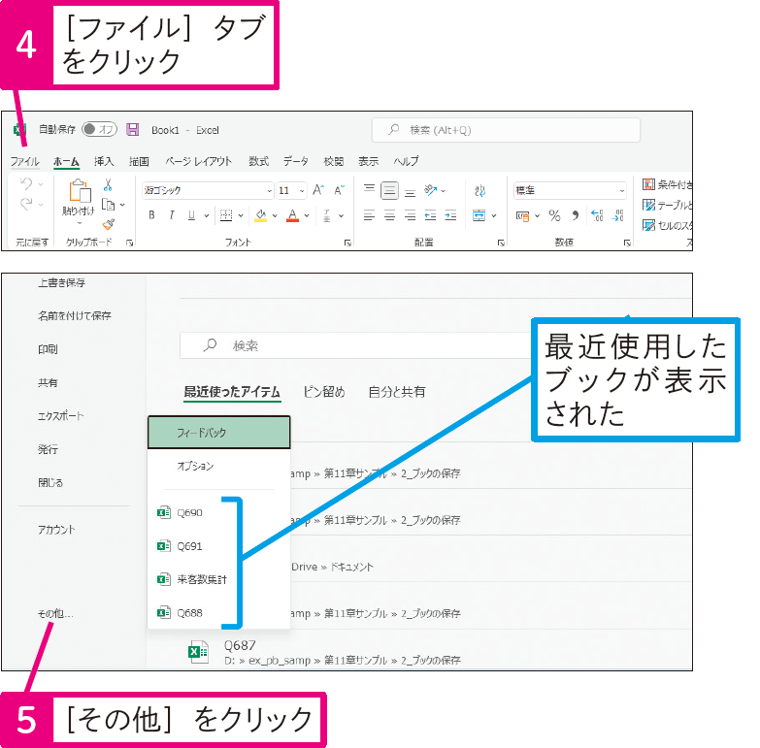This screenshot has width=760, height=748.
Task: Toggle middle vertical alignment button
Action: [389, 190]
